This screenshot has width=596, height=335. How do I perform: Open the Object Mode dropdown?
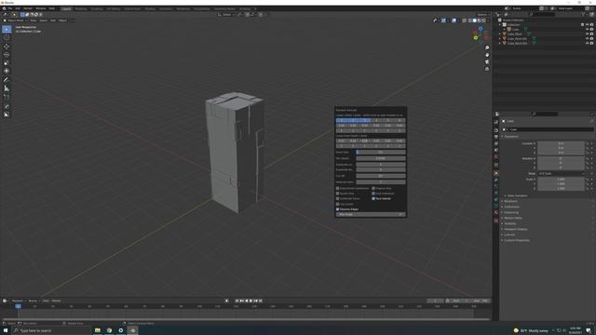(15, 20)
